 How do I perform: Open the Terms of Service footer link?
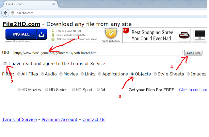point(19,119)
